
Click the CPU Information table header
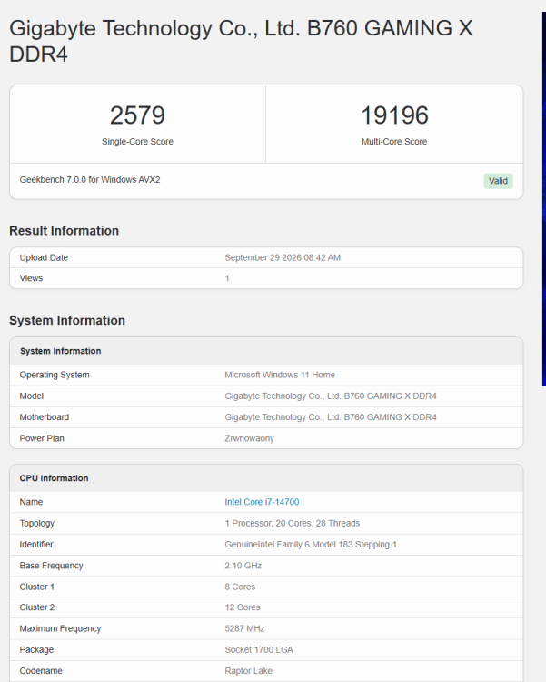266,478
